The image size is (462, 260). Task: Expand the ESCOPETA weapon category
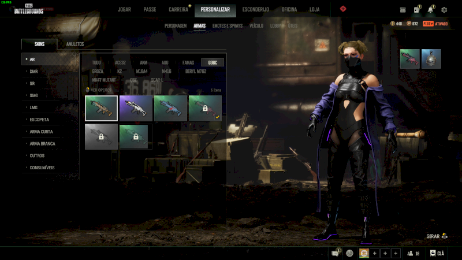[x=50, y=120]
